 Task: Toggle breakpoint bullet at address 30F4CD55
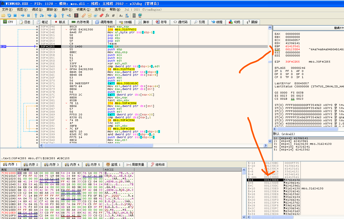[37, 46]
